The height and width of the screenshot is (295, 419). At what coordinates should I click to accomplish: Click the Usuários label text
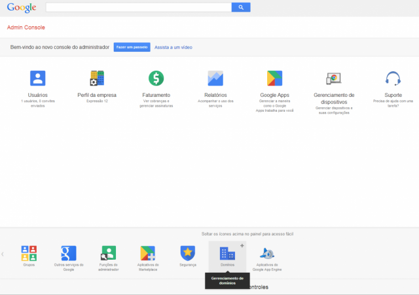tap(38, 95)
